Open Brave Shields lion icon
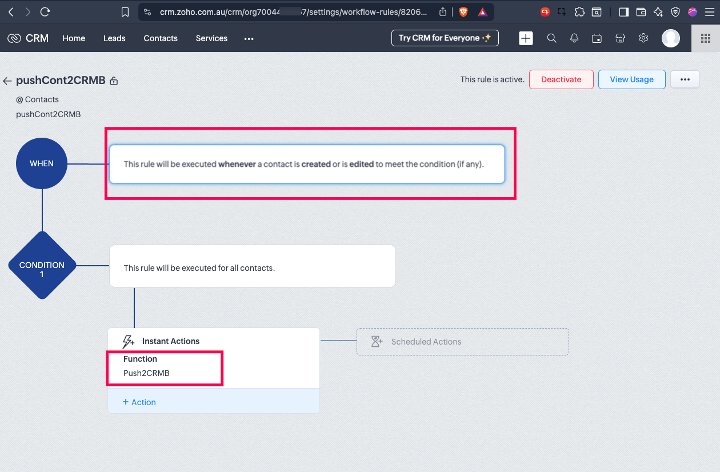Screen dimensions: 720x472 [x=463, y=12]
